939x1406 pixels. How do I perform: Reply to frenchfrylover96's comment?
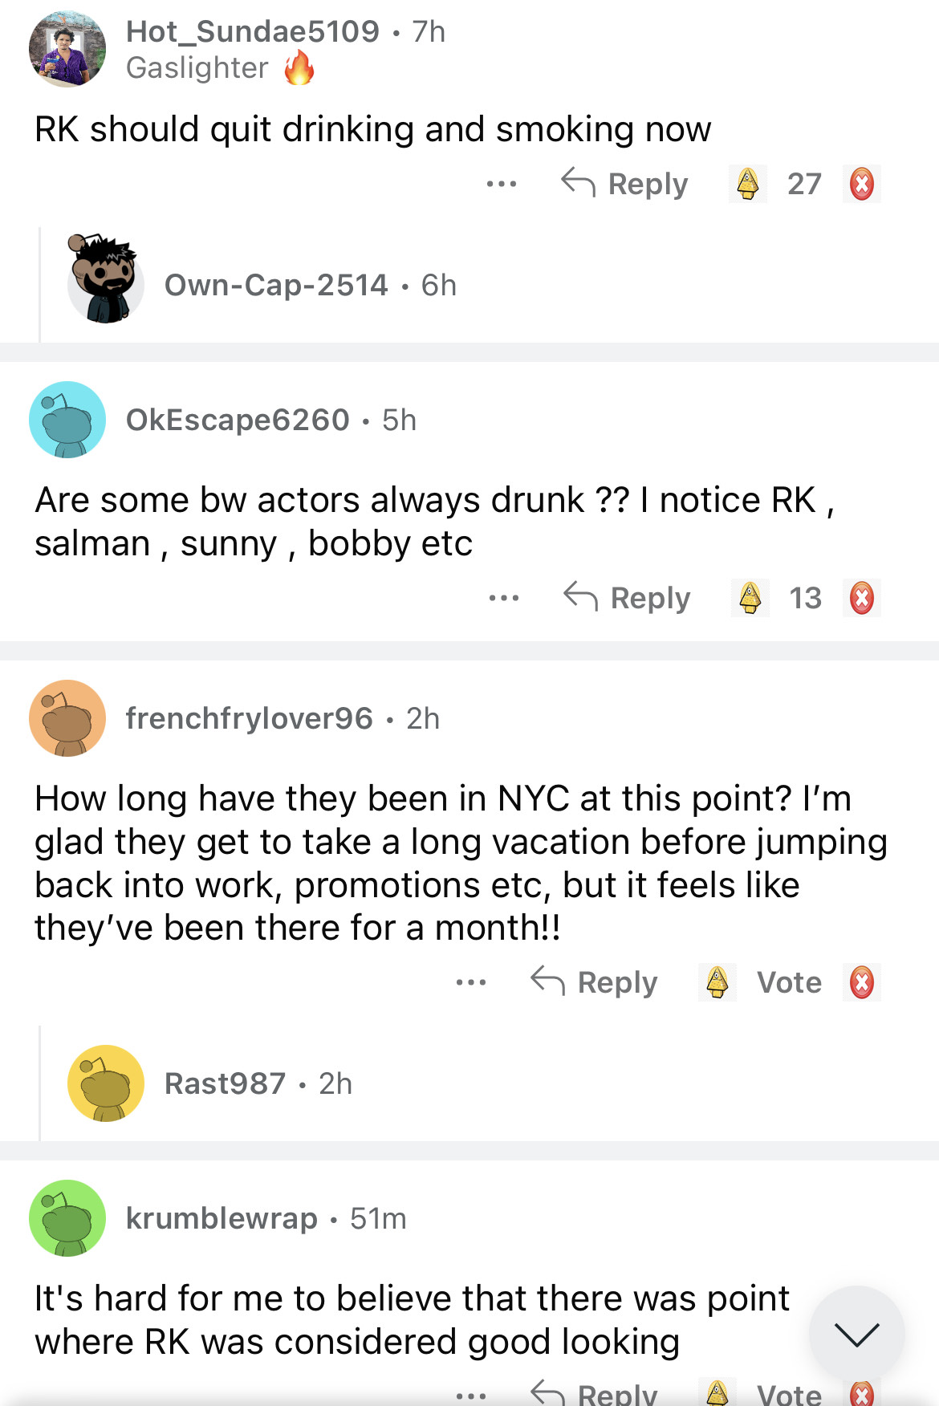point(594,982)
